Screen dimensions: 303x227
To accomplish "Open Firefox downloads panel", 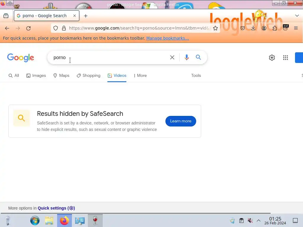I will (253, 28).
